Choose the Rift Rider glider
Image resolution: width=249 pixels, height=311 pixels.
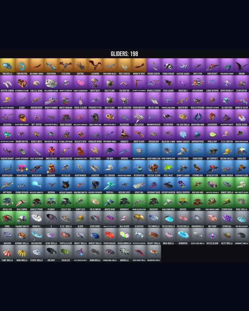pos(7,185)
